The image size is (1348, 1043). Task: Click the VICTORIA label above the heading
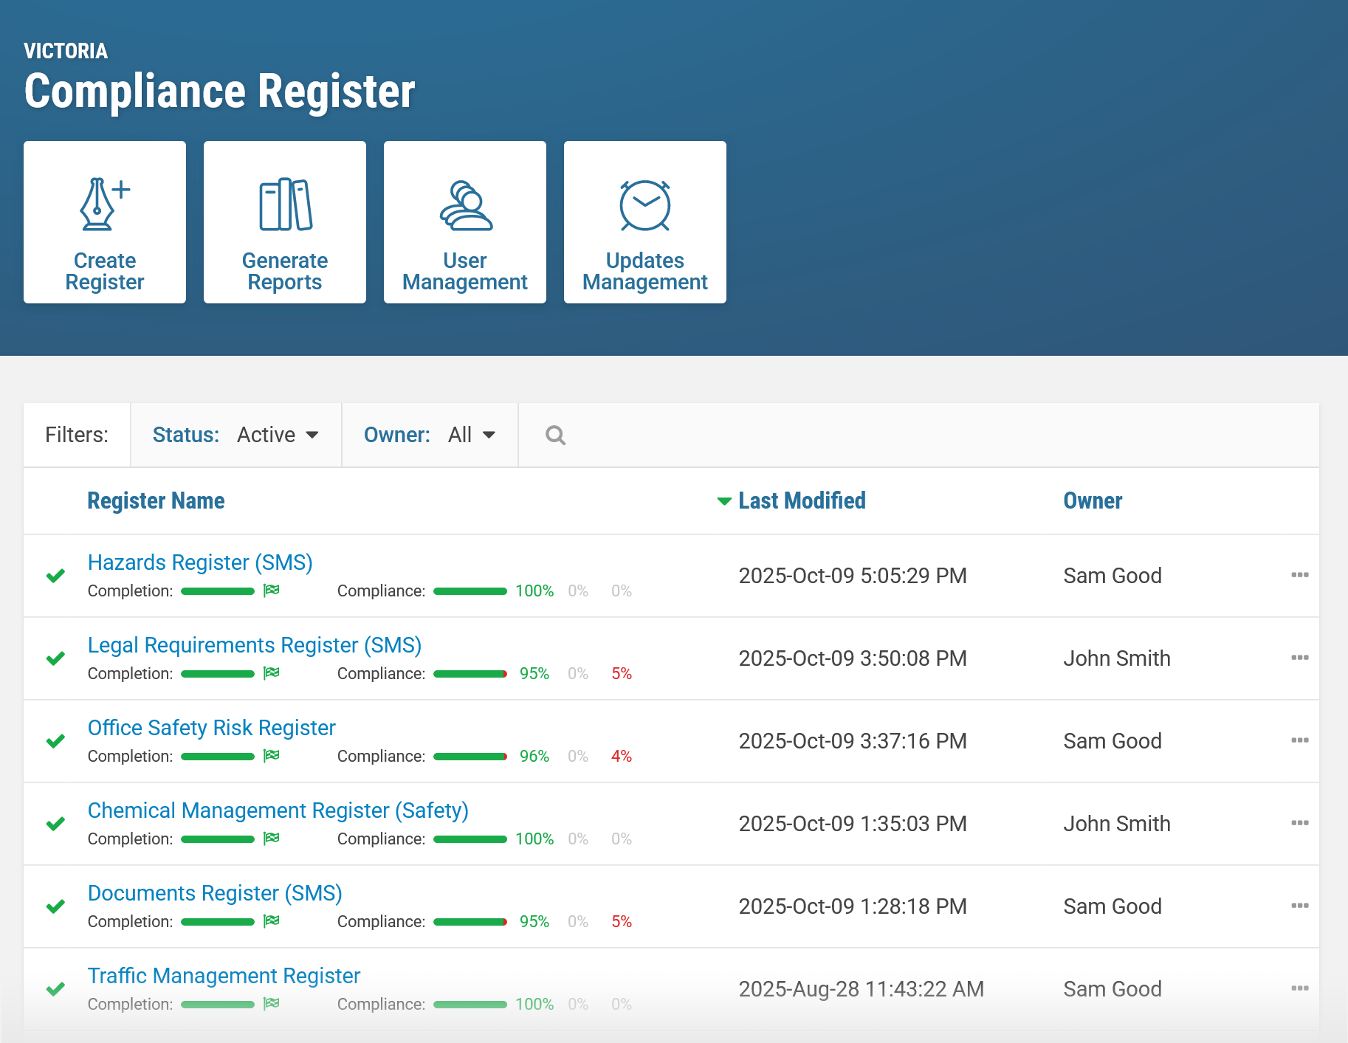66,51
